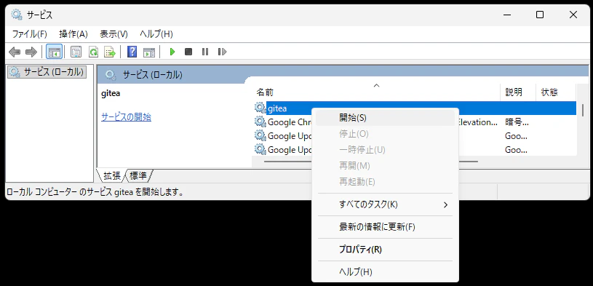This screenshot has width=593, height=286.
Task: Select 最新の情報に更新(F) context menu item
Action: coord(385,227)
